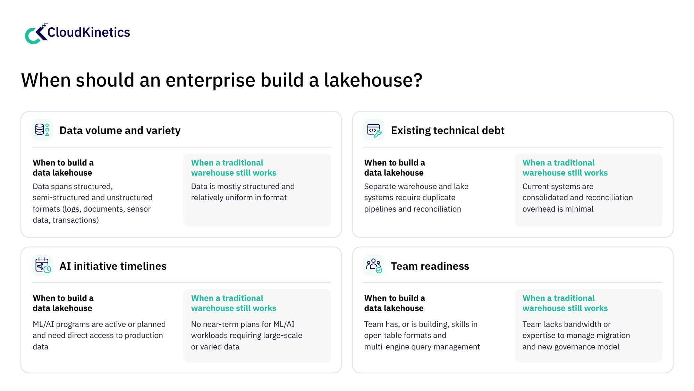This screenshot has height=391, width=694.
Task: Click 'When to build a data lakehouse' under AI initiative
Action: [63, 303]
